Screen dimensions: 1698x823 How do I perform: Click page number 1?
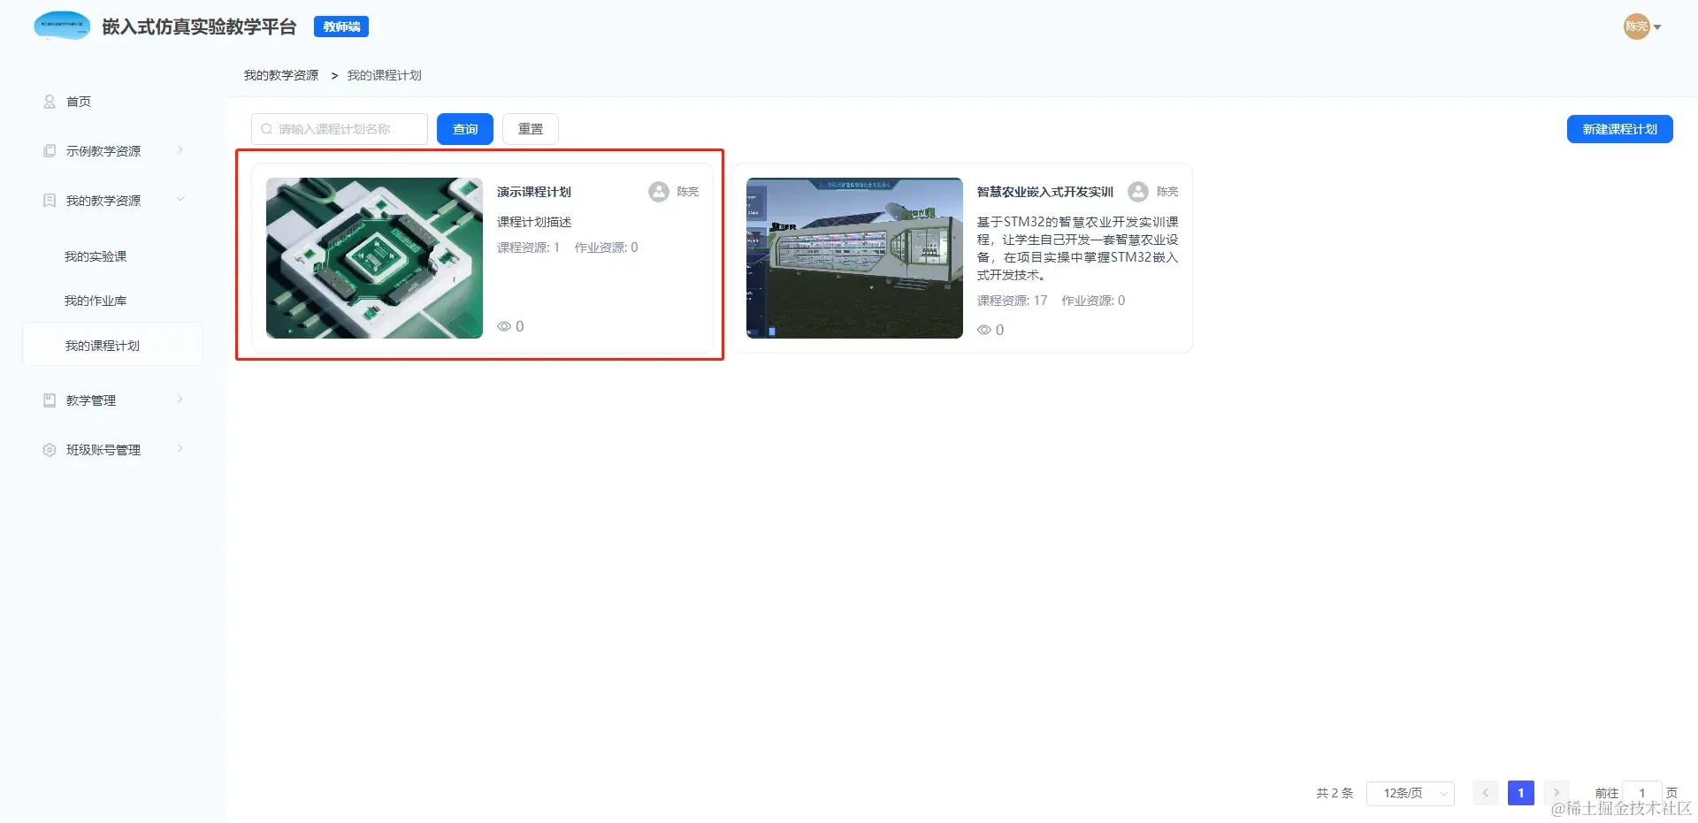point(1521,793)
